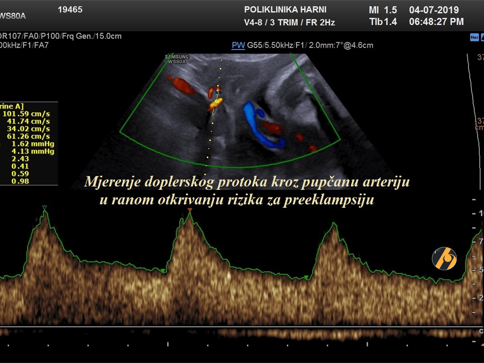The height and width of the screenshot is (363, 484).
Task: Click the orange circular Harni logo
Action: pos(444,259)
